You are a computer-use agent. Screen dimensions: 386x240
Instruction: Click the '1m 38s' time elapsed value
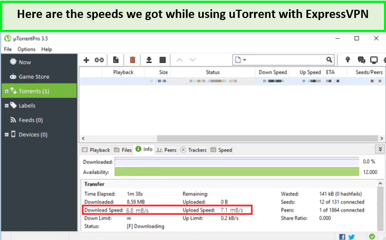point(135,194)
